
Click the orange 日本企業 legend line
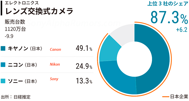point(166,97)
